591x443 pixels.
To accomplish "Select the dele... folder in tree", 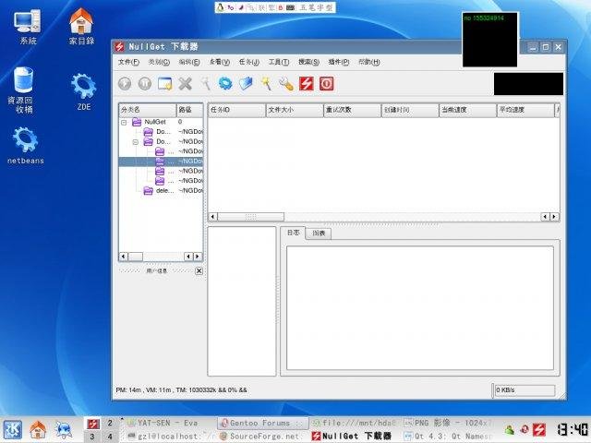I will point(159,191).
